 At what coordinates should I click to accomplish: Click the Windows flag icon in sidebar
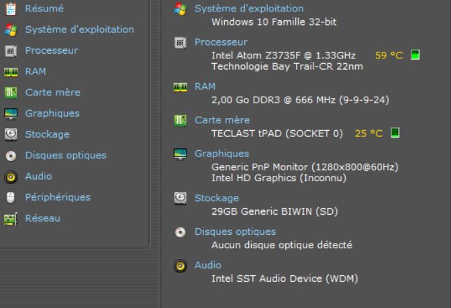(x=11, y=30)
